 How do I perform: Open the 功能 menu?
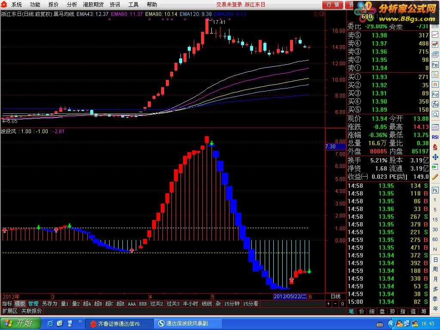click(x=35, y=4)
